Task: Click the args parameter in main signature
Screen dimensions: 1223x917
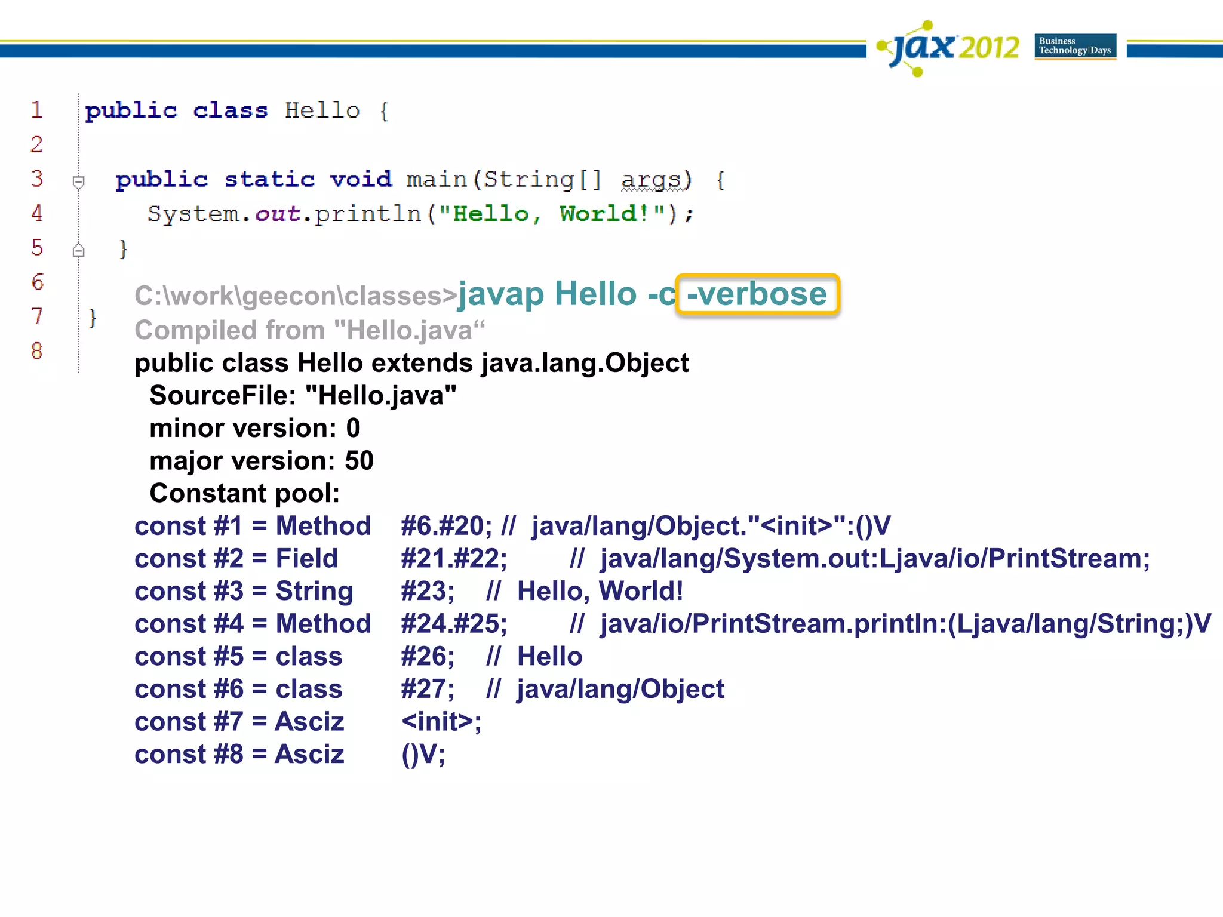Action: 651,180
